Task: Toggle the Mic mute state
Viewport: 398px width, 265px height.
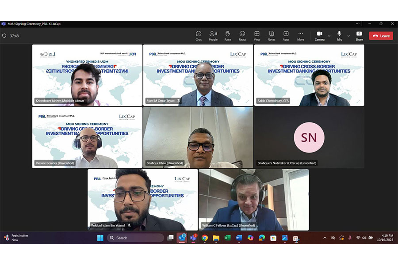Action: [340, 36]
